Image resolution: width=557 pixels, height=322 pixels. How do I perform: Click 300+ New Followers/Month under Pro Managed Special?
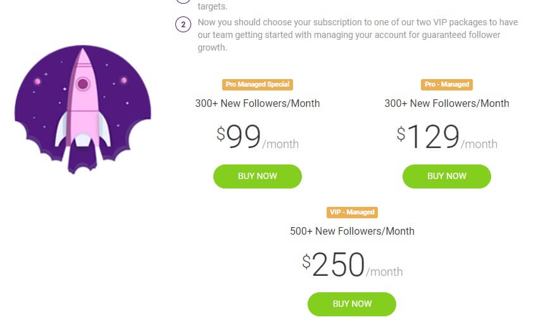coord(258,103)
